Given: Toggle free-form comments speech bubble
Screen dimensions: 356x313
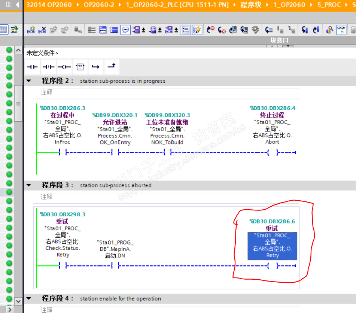Looking at the screenshot, I should click(125, 30).
